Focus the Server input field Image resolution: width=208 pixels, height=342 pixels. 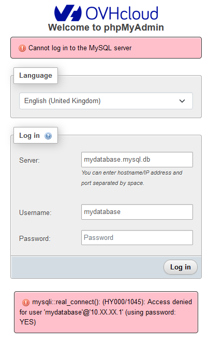[137, 160]
